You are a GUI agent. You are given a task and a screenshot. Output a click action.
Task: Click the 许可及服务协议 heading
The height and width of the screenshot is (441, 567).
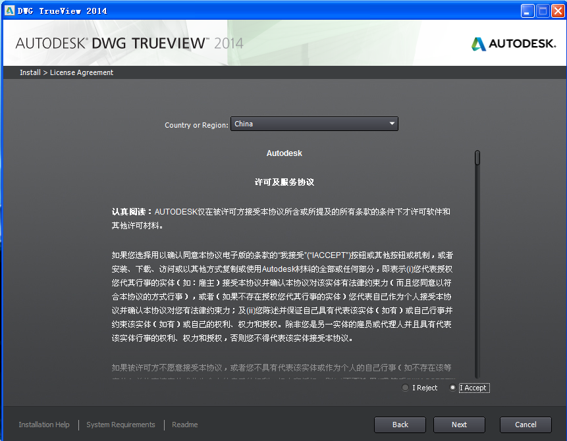[284, 182]
